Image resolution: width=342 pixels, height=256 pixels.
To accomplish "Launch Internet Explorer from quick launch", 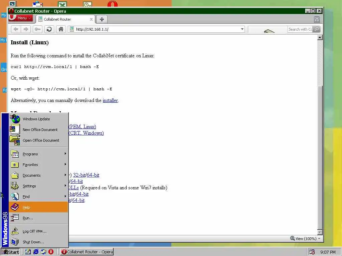I will click(x=36, y=252).
